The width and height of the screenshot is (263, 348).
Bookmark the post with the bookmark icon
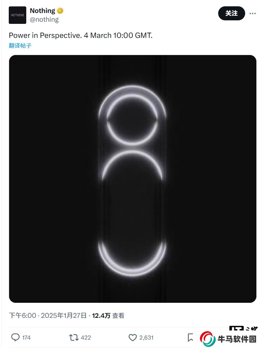pos(190,337)
